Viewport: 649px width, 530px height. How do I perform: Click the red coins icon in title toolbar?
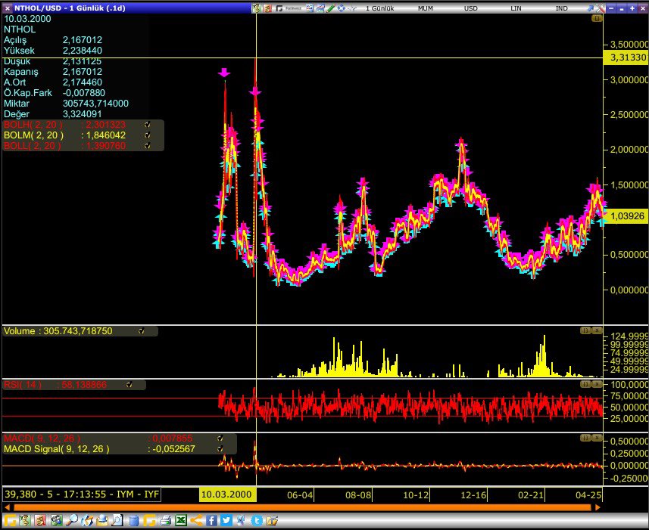point(268,8)
